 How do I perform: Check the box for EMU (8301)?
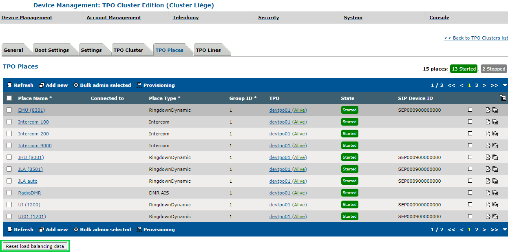[9, 110]
